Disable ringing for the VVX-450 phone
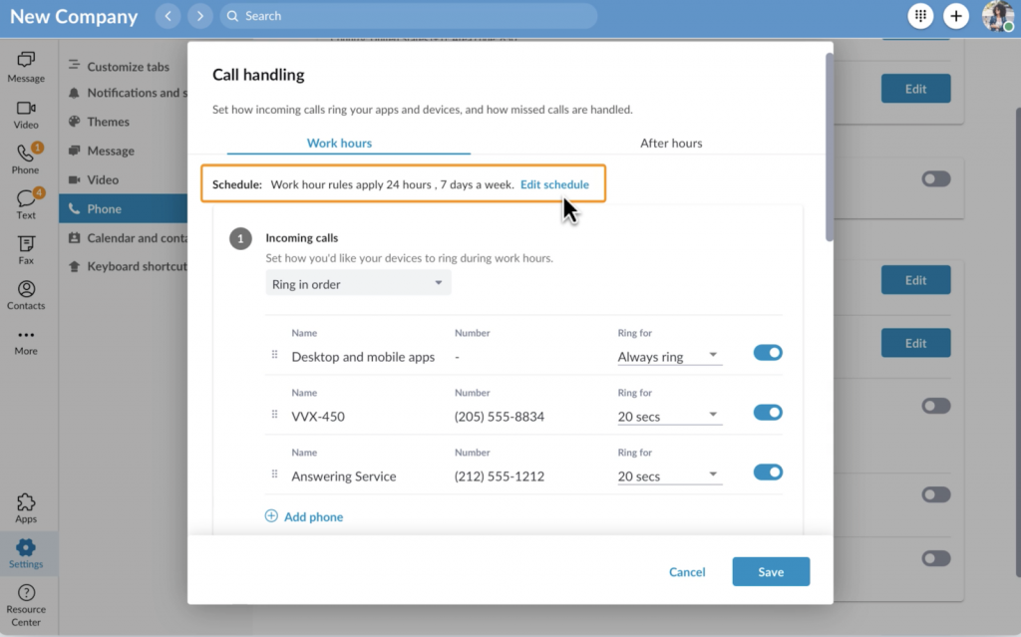This screenshot has height=637, width=1021. (768, 412)
